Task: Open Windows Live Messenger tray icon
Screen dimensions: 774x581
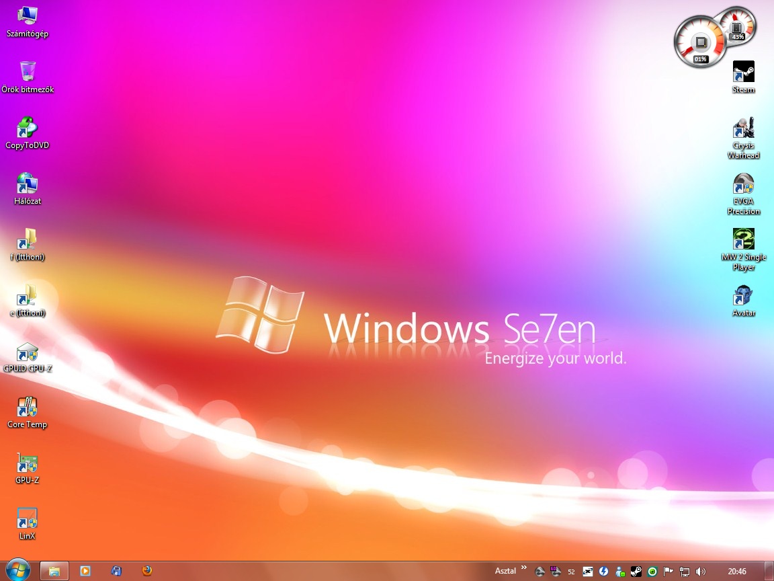Action: pyautogui.click(x=620, y=572)
